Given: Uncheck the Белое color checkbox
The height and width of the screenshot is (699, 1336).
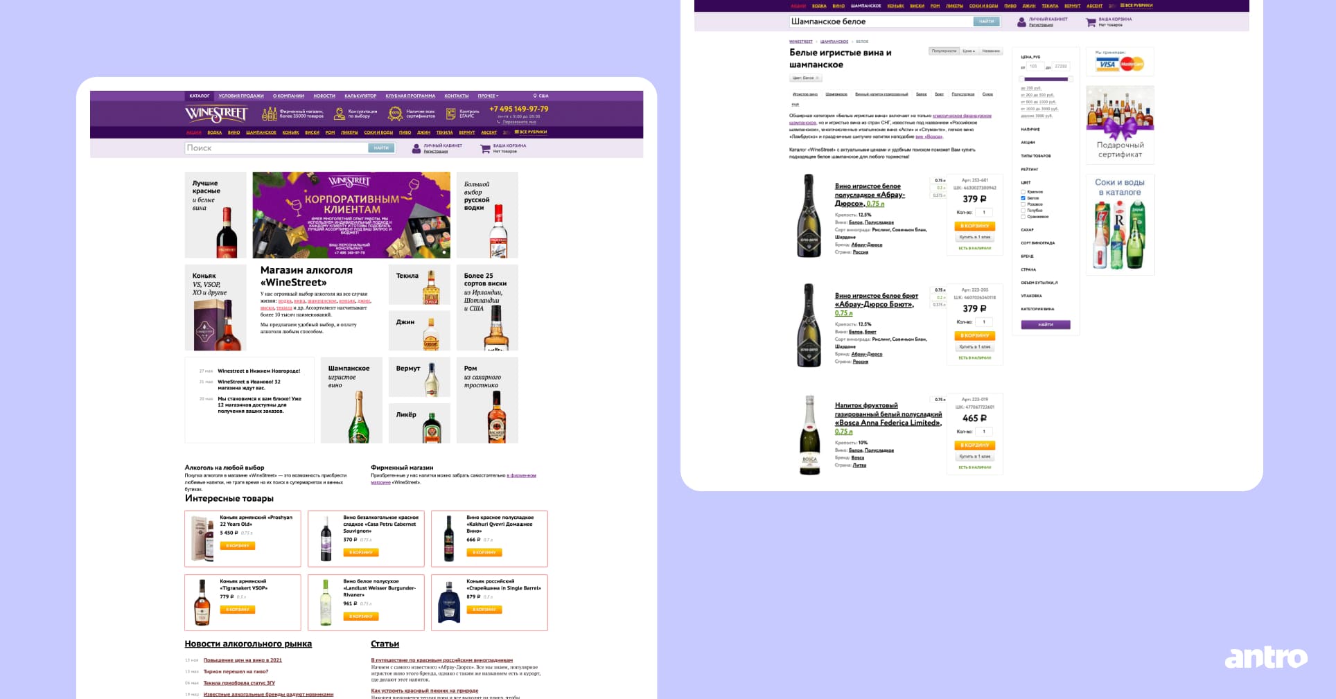Looking at the screenshot, I should tap(1023, 198).
